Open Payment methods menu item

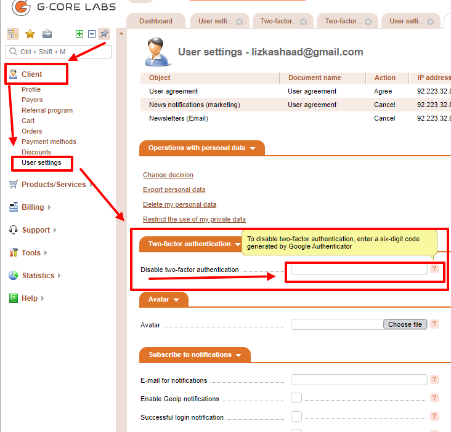(49, 142)
